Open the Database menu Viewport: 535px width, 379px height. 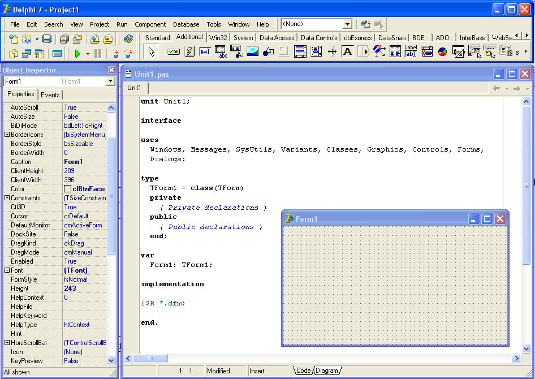click(186, 24)
